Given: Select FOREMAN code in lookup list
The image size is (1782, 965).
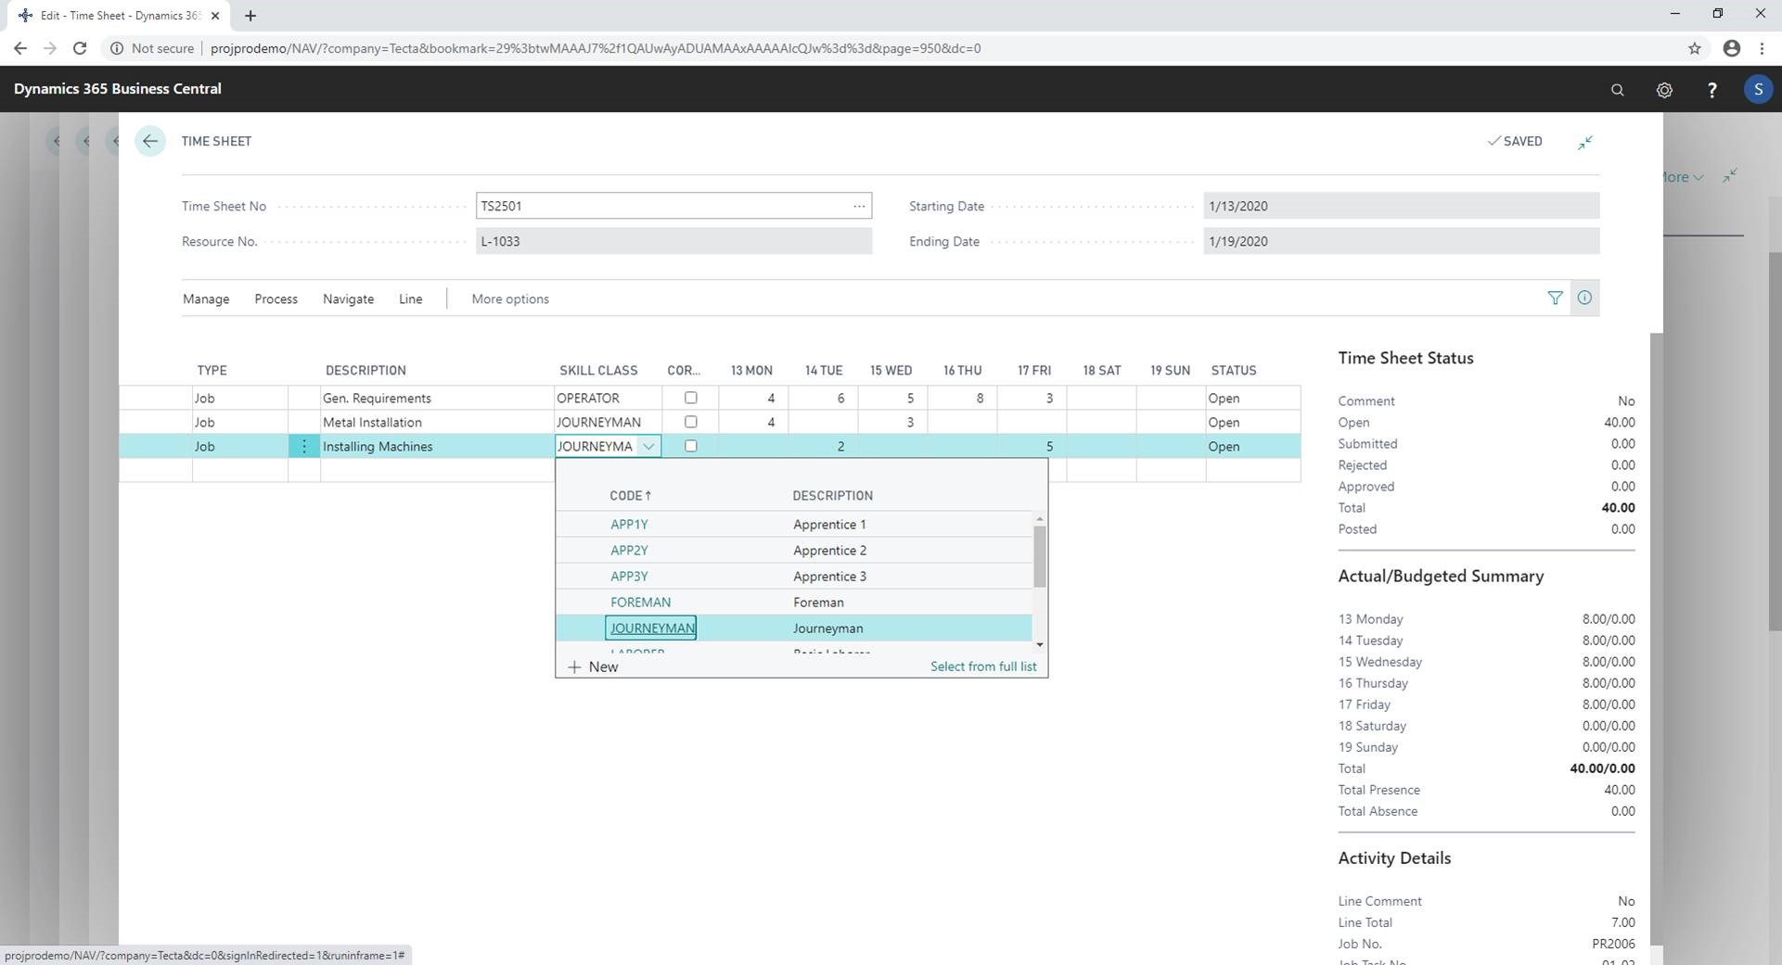Looking at the screenshot, I should click(640, 603).
